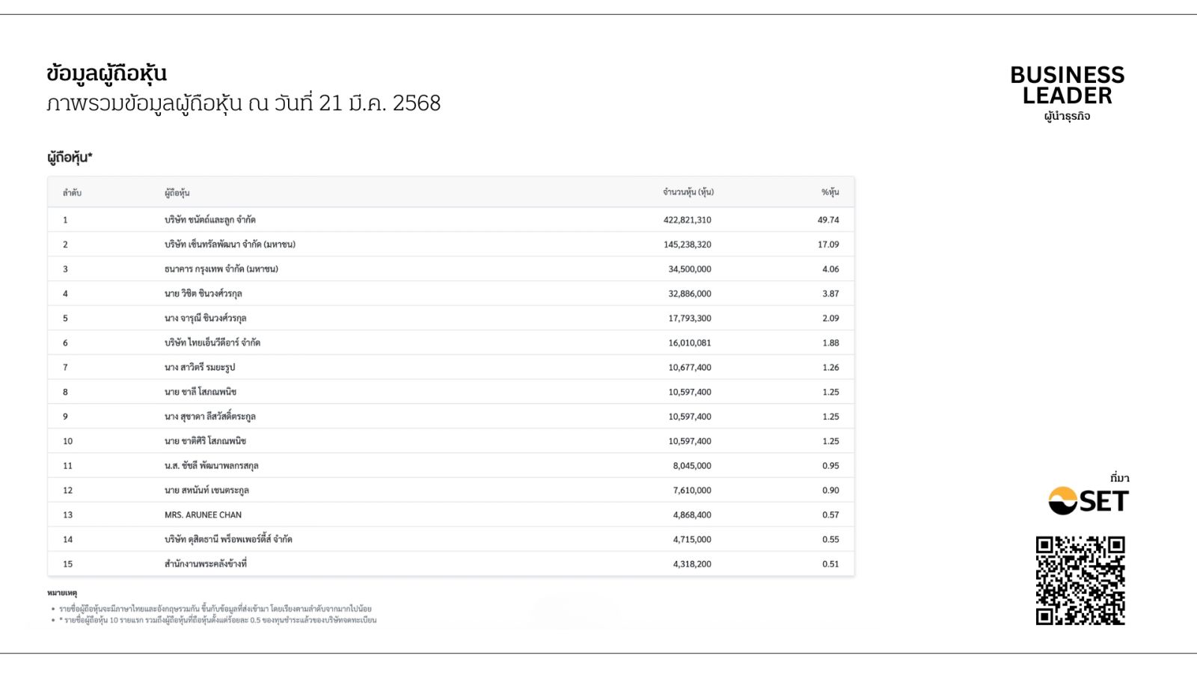Click the share count 145,238,320
The width and height of the screenshot is (1197, 673).
687,245
